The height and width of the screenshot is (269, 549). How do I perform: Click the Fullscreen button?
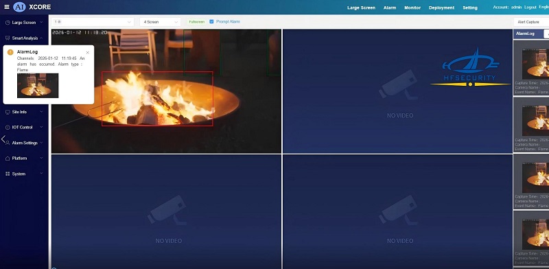(196, 22)
